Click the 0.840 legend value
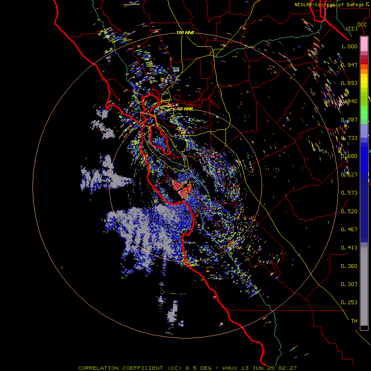371x371 pixels. 349,101
